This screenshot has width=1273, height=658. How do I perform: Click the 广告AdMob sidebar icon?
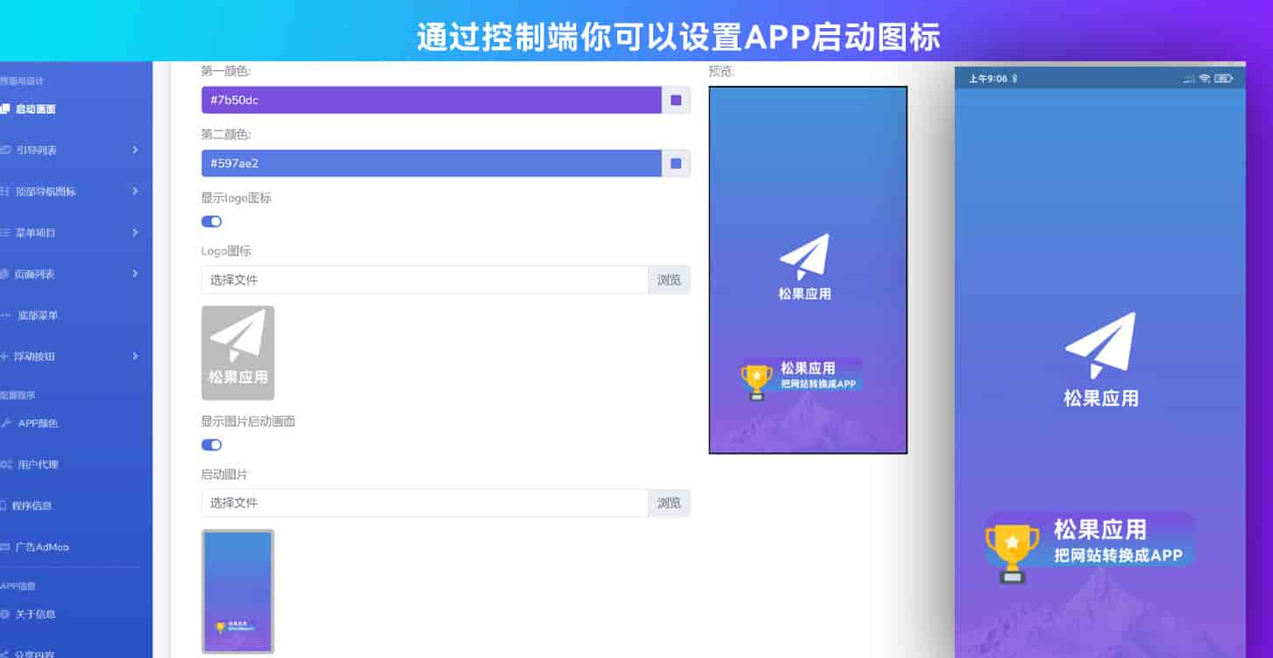5,547
